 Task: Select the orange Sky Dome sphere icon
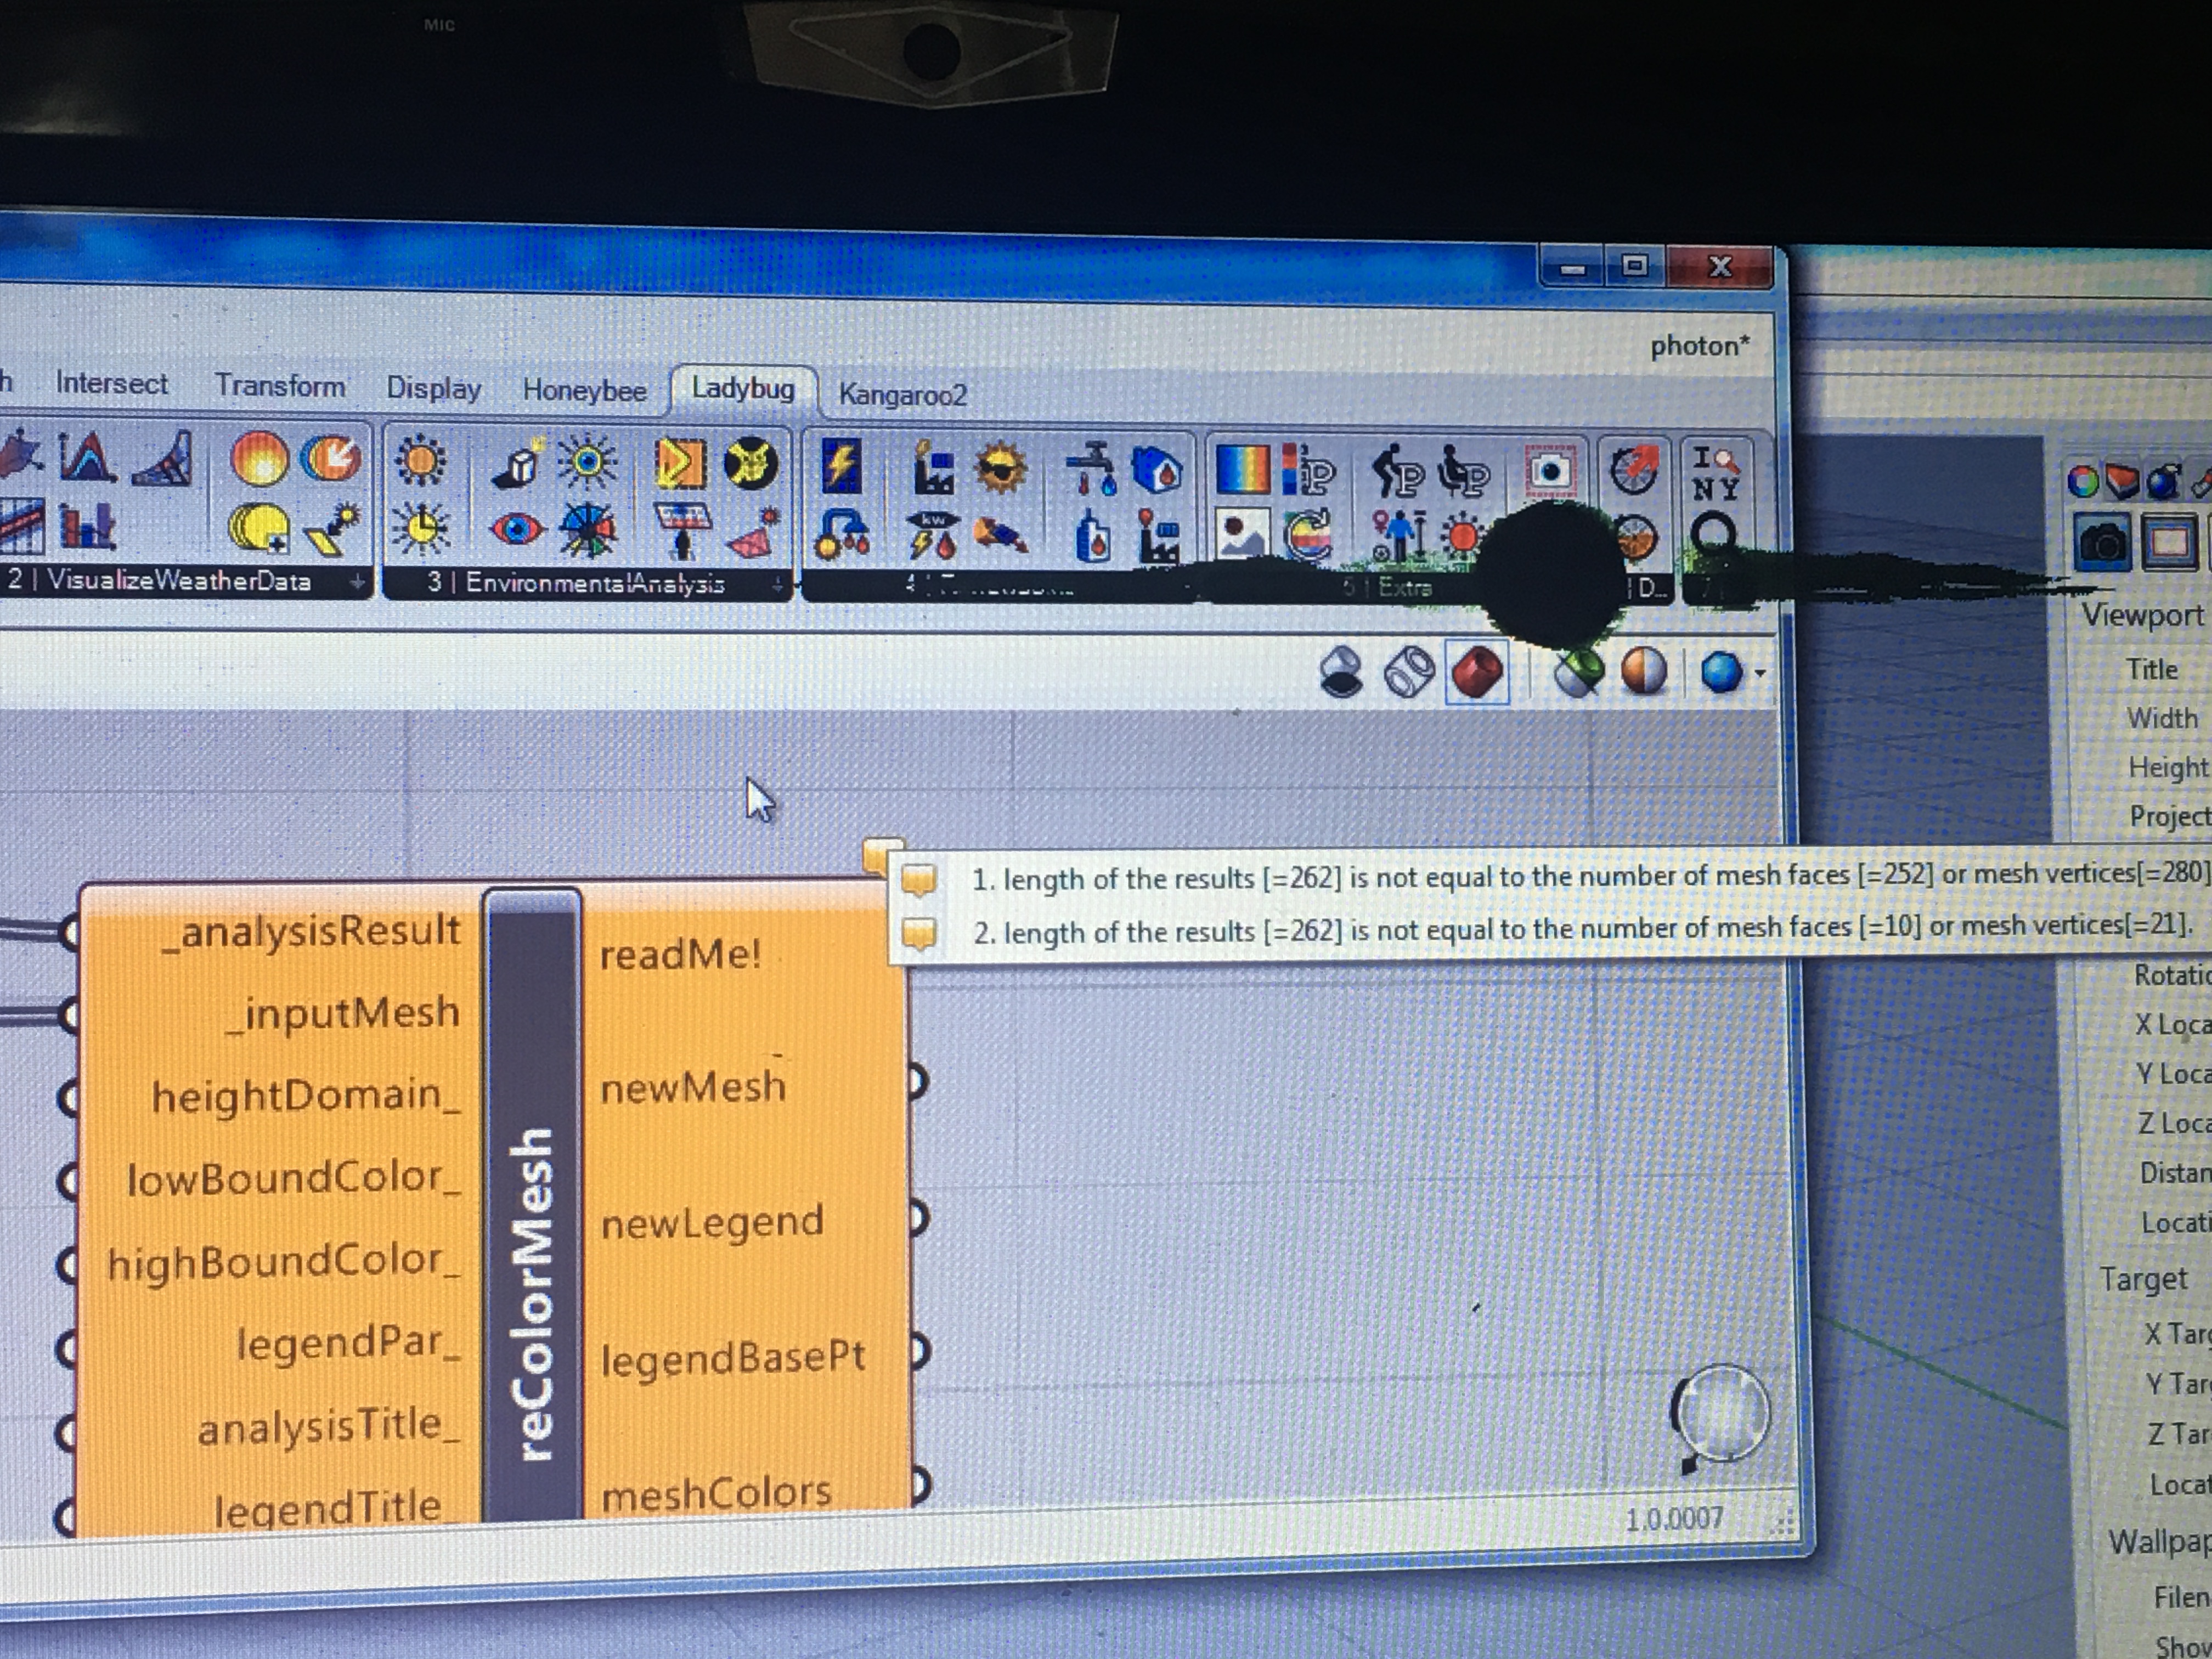pyautogui.click(x=259, y=459)
